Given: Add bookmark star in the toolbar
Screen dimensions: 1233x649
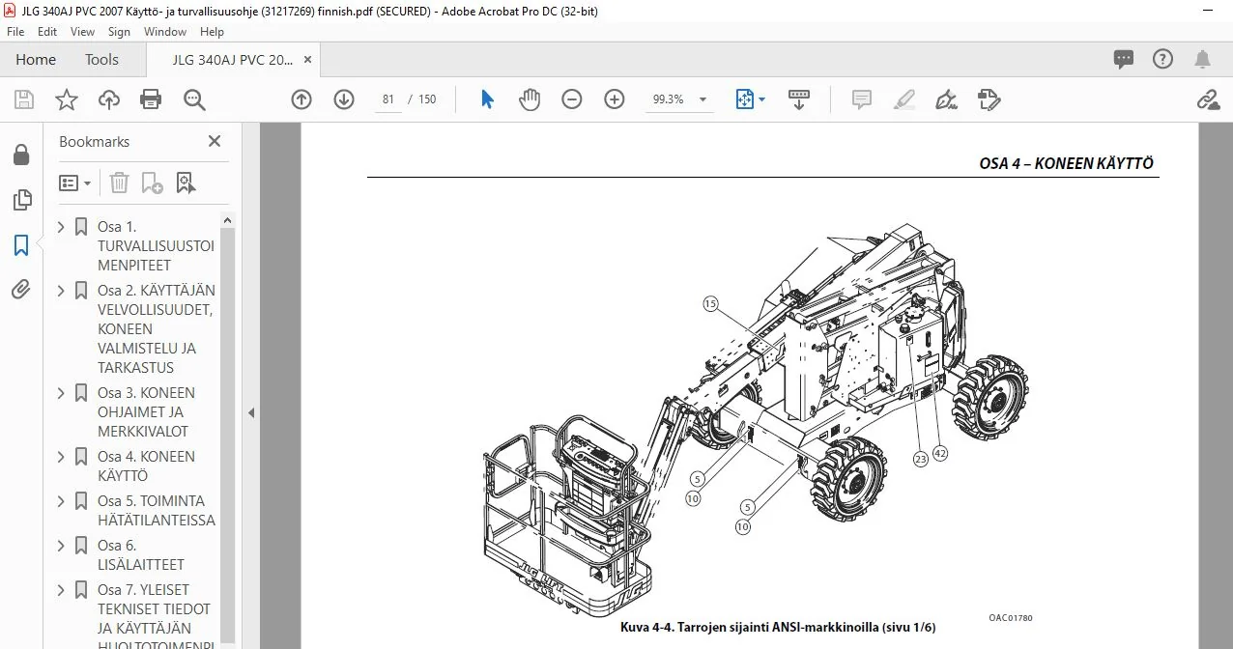Looking at the screenshot, I should (66, 99).
